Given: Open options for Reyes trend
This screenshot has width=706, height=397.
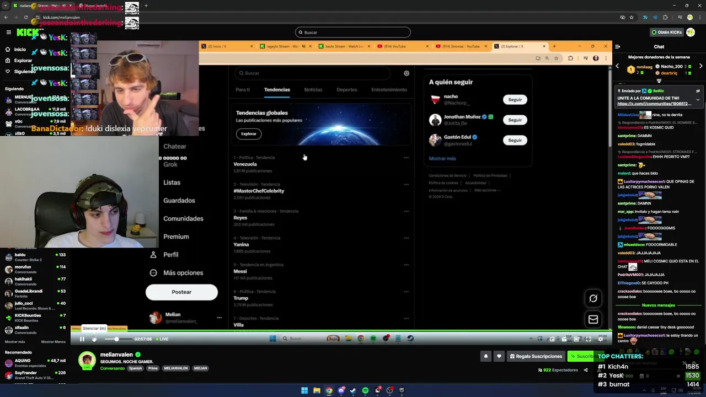Looking at the screenshot, I should click(x=407, y=211).
